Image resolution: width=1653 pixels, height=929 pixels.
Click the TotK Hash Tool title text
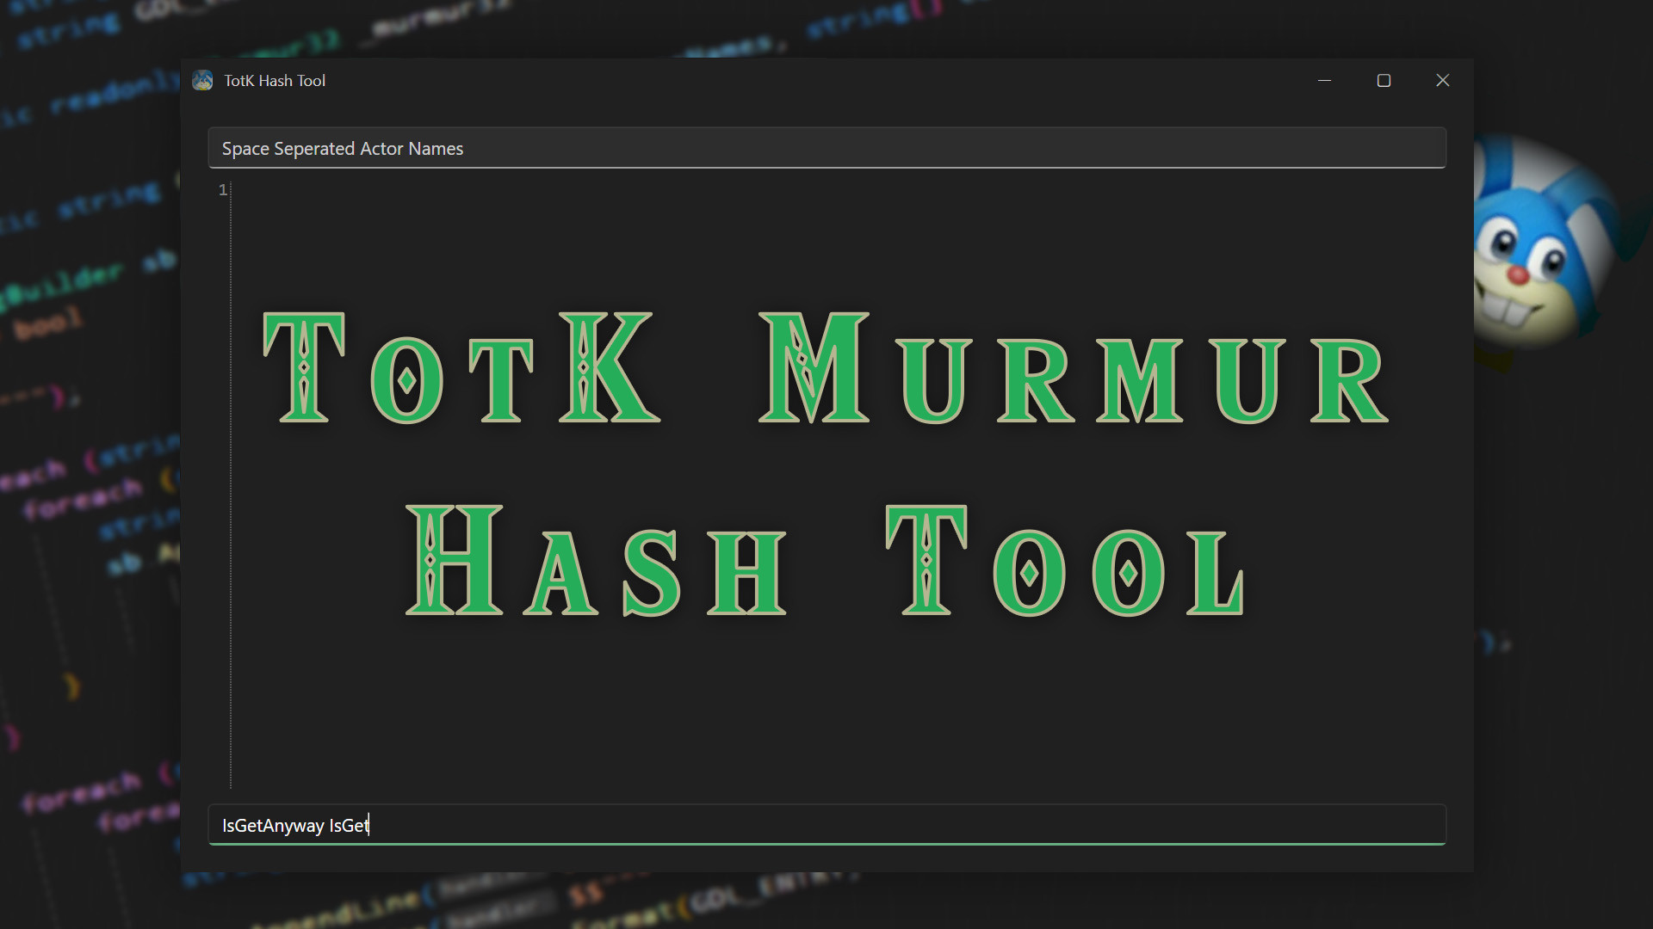[x=274, y=80]
